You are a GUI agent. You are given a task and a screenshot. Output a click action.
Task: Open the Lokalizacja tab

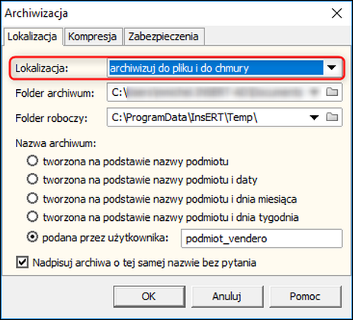click(32, 37)
